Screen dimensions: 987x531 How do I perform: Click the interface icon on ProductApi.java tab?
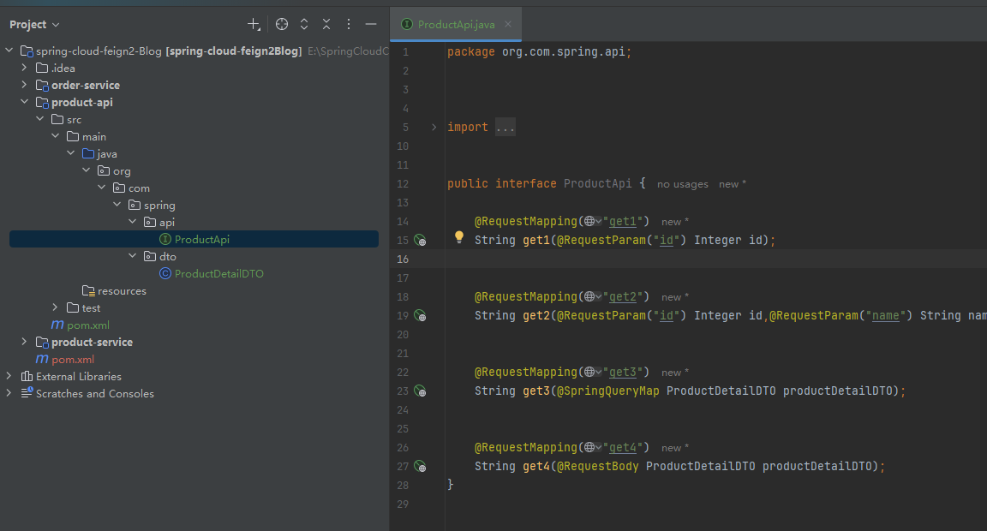[x=407, y=25]
